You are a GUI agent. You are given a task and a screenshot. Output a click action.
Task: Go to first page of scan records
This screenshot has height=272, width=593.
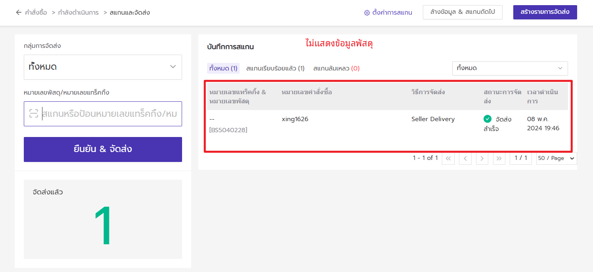pos(448,158)
